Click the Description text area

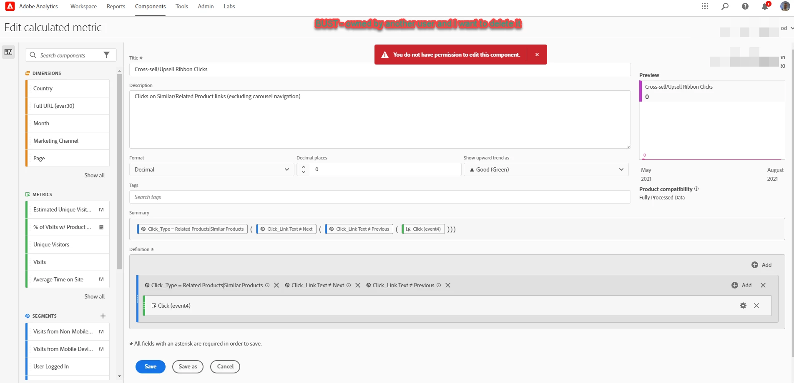tap(379, 119)
